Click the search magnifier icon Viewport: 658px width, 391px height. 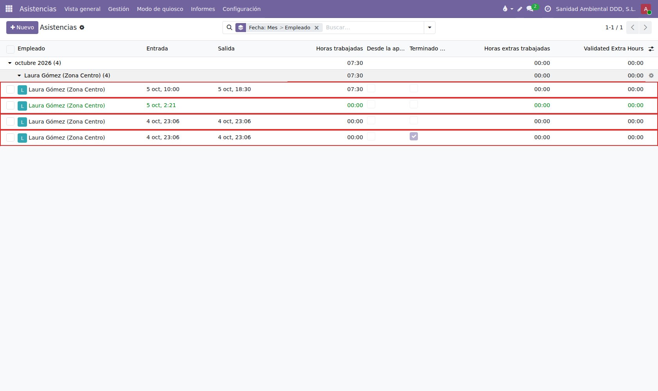pos(230,27)
